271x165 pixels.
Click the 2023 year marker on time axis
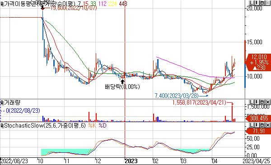(131, 161)
